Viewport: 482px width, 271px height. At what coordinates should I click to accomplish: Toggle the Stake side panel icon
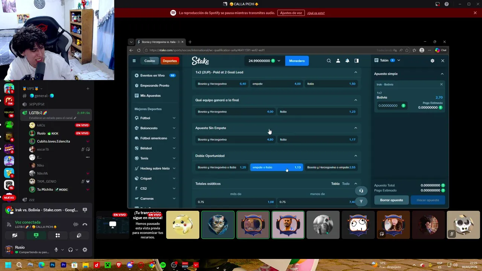tap(357, 61)
